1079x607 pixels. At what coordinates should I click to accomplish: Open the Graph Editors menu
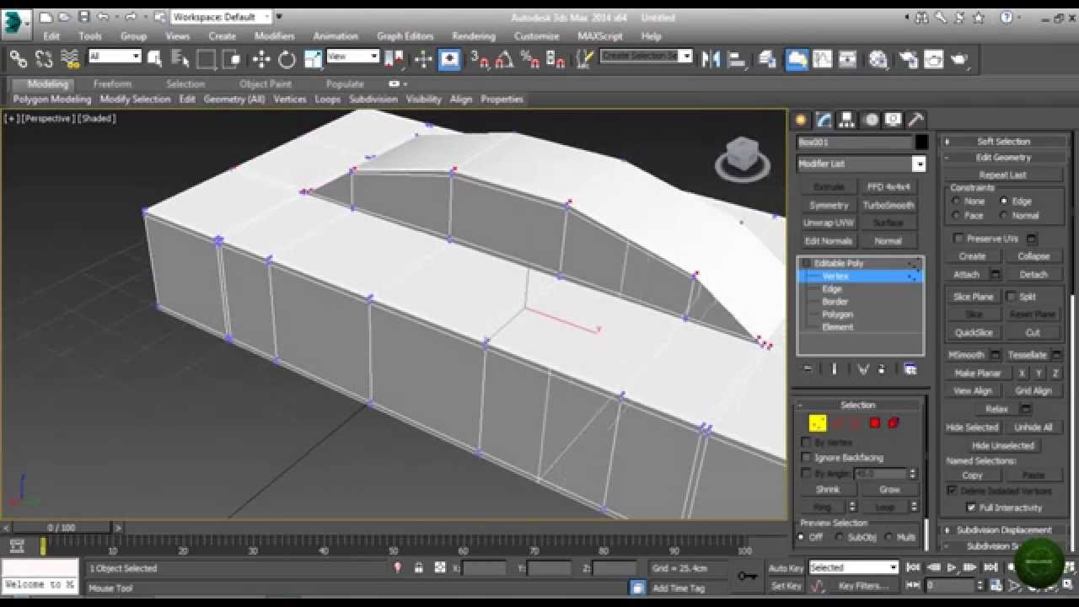pos(405,36)
